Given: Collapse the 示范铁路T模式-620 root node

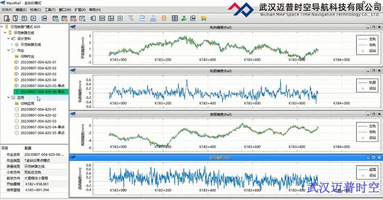Looking at the screenshot, I should click(2, 27).
